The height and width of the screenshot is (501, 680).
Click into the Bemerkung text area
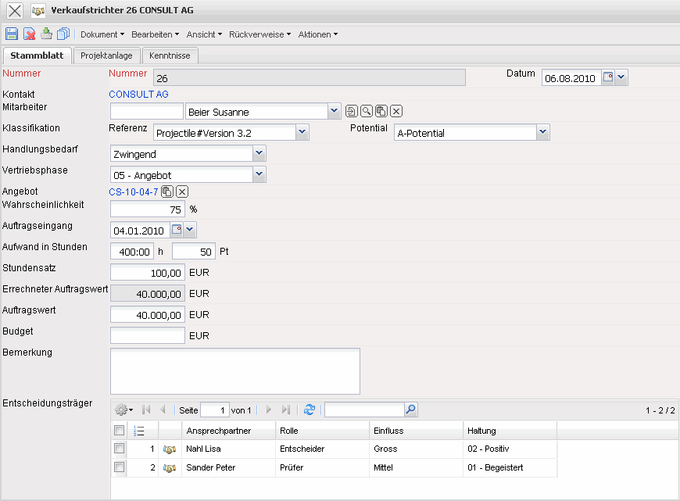(234, 371)
